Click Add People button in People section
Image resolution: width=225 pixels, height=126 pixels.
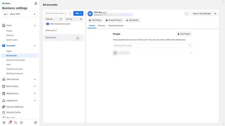click(184, 34)
